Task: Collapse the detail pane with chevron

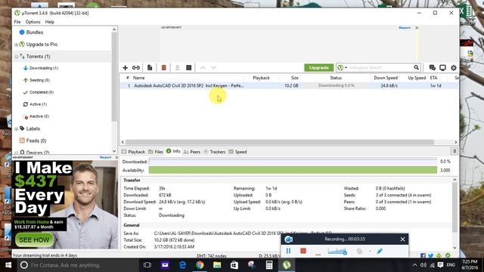Action: click(x=455, y=151)
